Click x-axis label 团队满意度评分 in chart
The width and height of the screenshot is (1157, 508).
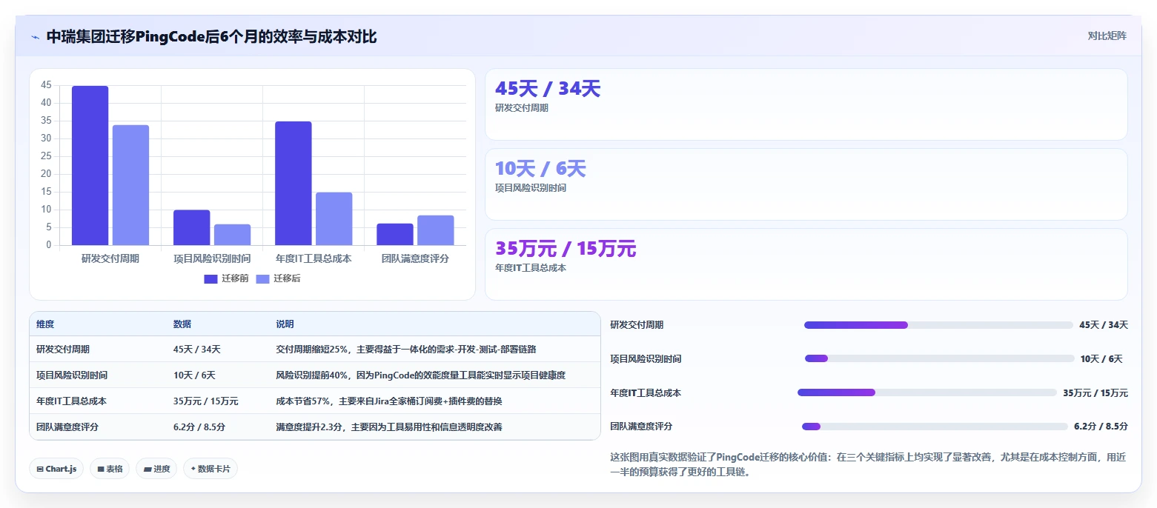coord(415,258)
